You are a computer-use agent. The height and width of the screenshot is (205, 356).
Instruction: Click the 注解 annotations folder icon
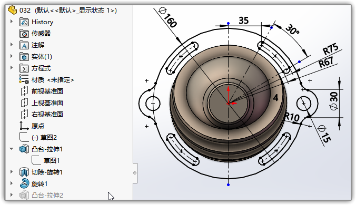pos(24,45)
